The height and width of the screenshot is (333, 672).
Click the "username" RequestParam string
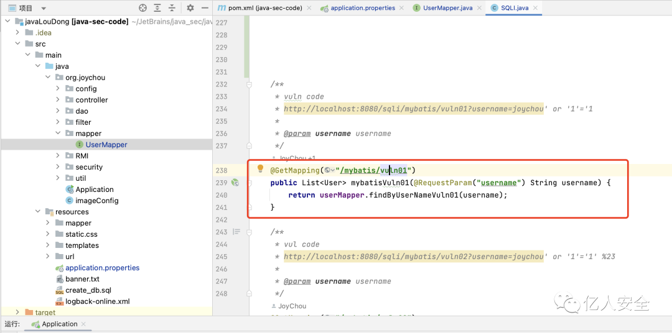[498, 183]
